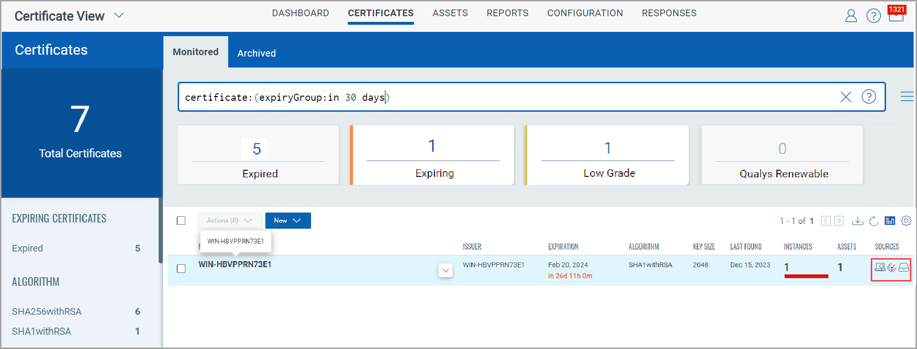Image resolution: width=917 pixels, height=349 pixels.
Task: Click the Expired certificates card
Action: pos(258,155)
